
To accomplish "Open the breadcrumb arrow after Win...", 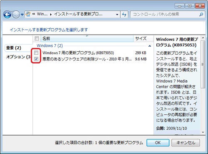I will click(51, 14).
